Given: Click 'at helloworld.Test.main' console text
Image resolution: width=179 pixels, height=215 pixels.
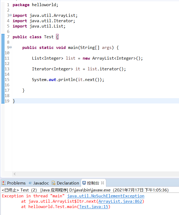Looking at the screenshot, I should [49, 207].
